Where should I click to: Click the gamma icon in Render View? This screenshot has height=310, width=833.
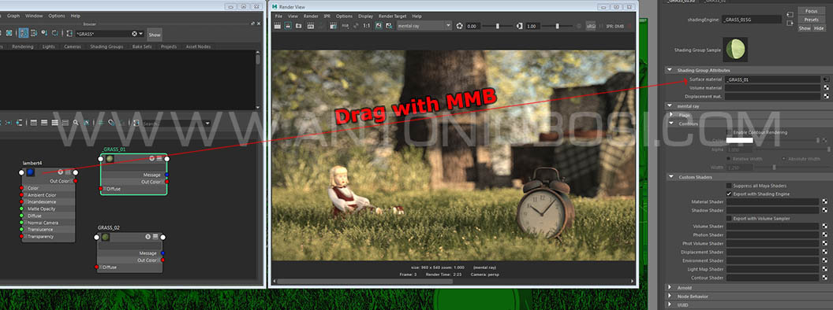coord(519,26)
